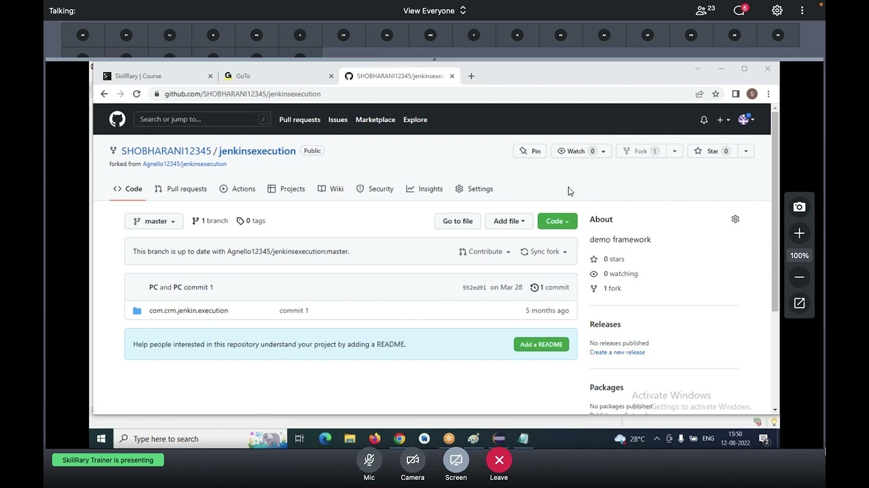Open the repository Pull requests tab
The height and width of the screenshot is (488, 869).
(x=181, y=189)
